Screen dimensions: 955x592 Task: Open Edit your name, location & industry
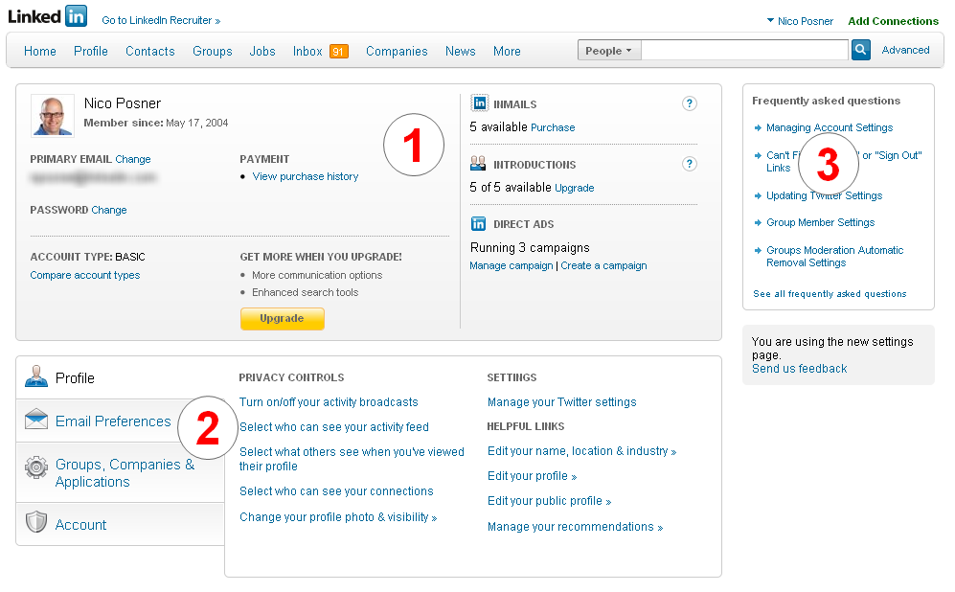581,450
